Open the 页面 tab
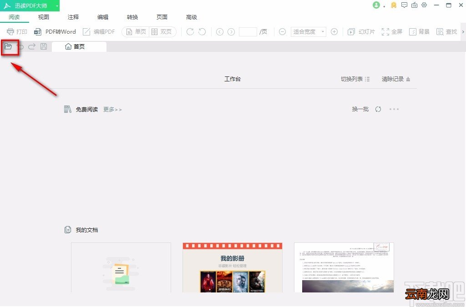Image resolution: width=466 pixels, height=307 pixels. (162, 17)
